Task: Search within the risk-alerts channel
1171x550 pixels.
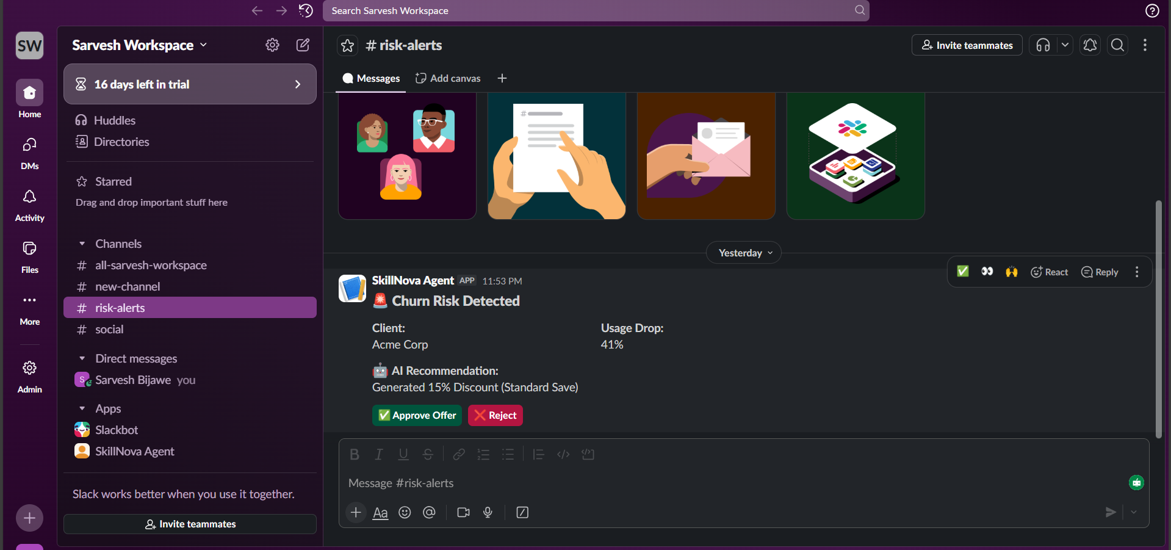Action: coord(1118,45)
